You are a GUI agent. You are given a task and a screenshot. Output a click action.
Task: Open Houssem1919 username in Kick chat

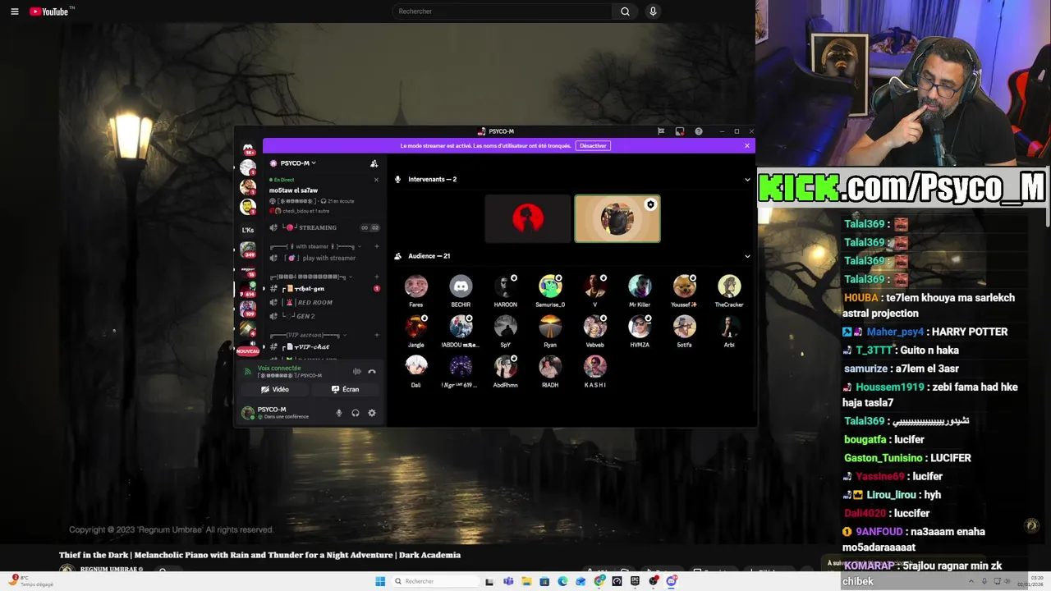click(x=890, y=387)
